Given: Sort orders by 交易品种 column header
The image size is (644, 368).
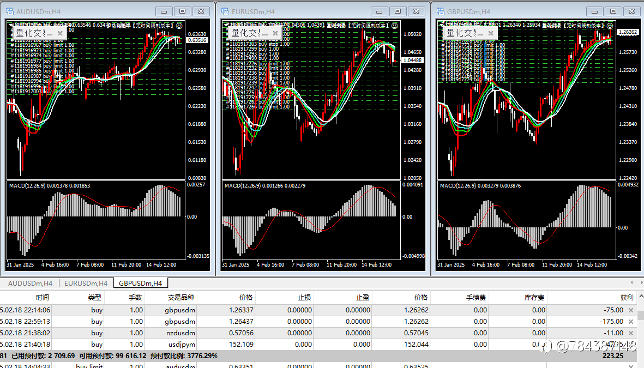Looking at the screenshot, I should (x=180, y=297).
